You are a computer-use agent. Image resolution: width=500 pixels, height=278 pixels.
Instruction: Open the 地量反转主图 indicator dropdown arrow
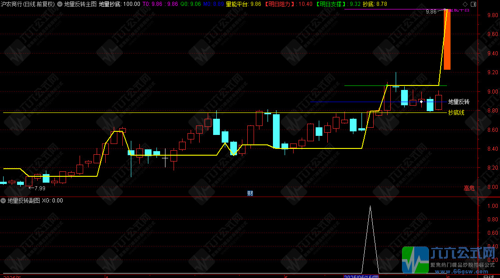[x=60, y=4]
